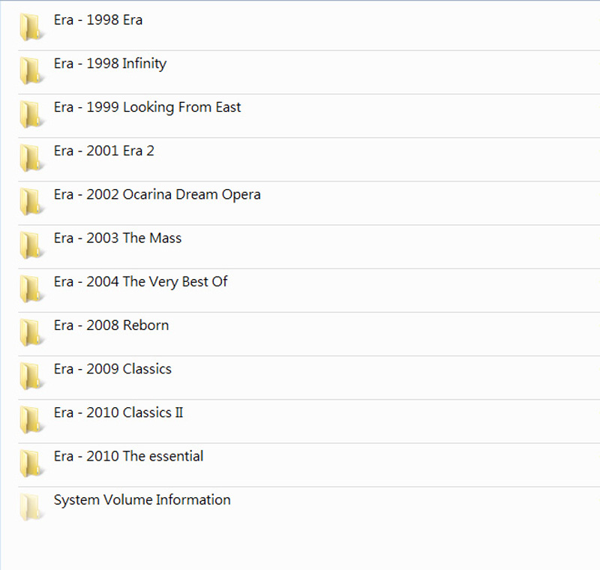The height and width of the screenshot is (570, 600).
Task: Select the Era - 1998 Infinity folder icon
Action: pos(31,71)
